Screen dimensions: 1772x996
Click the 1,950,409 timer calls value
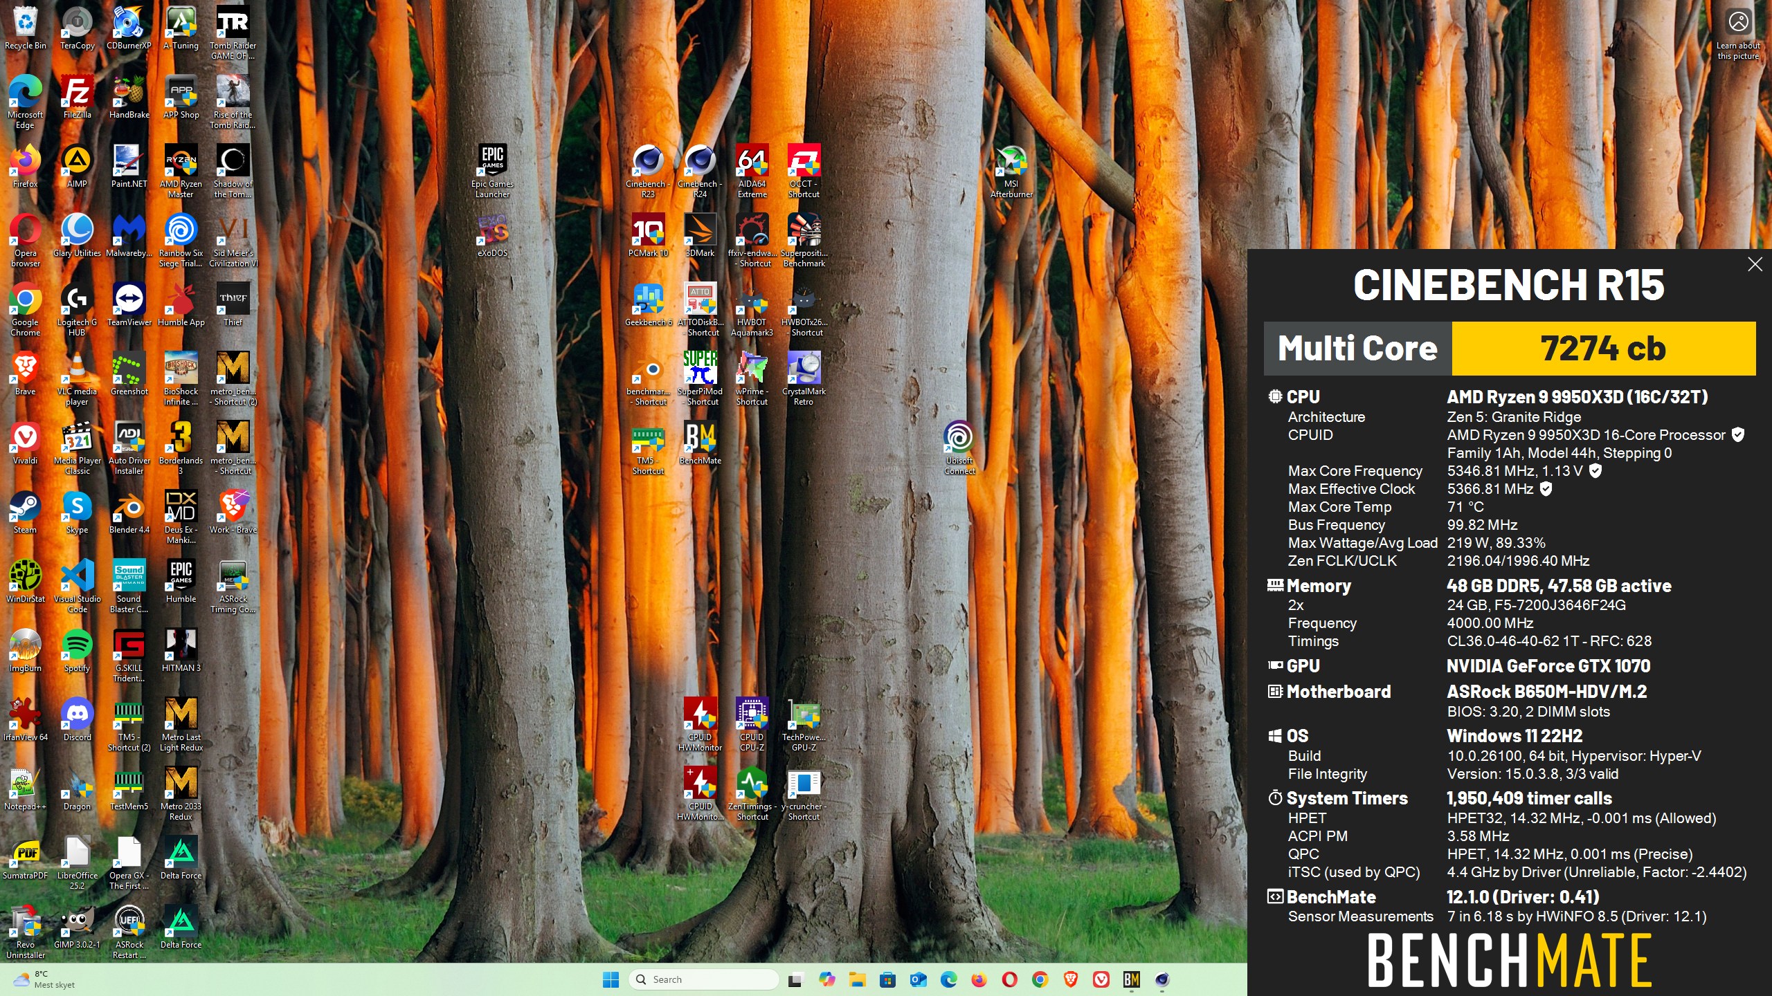[x=1529, y=798]
